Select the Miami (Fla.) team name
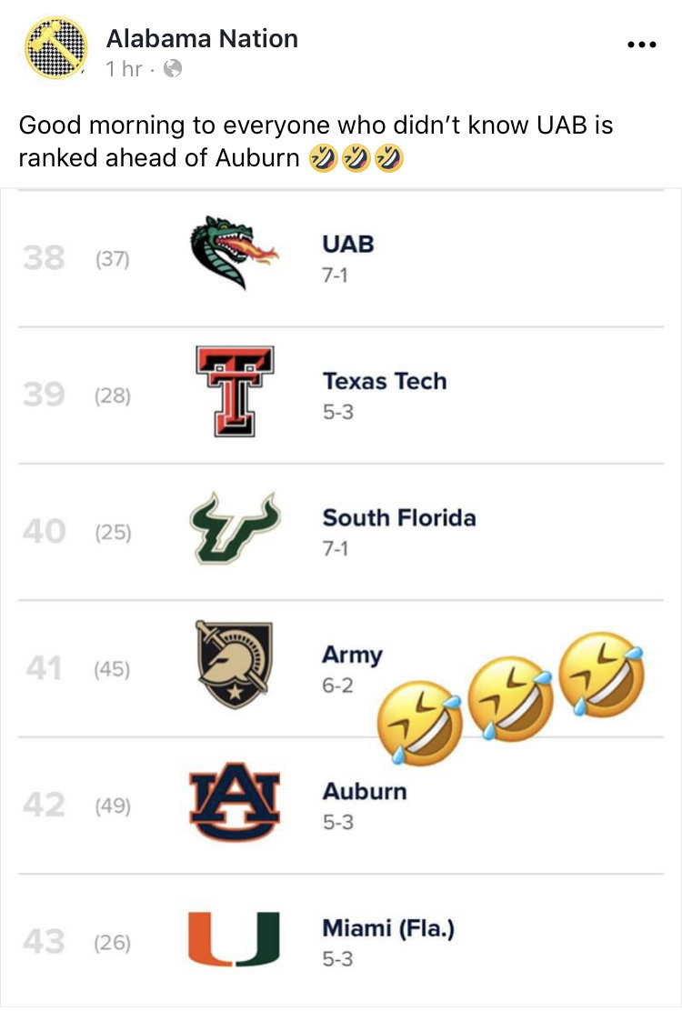 pyautogui.click(x=388, y=928)
